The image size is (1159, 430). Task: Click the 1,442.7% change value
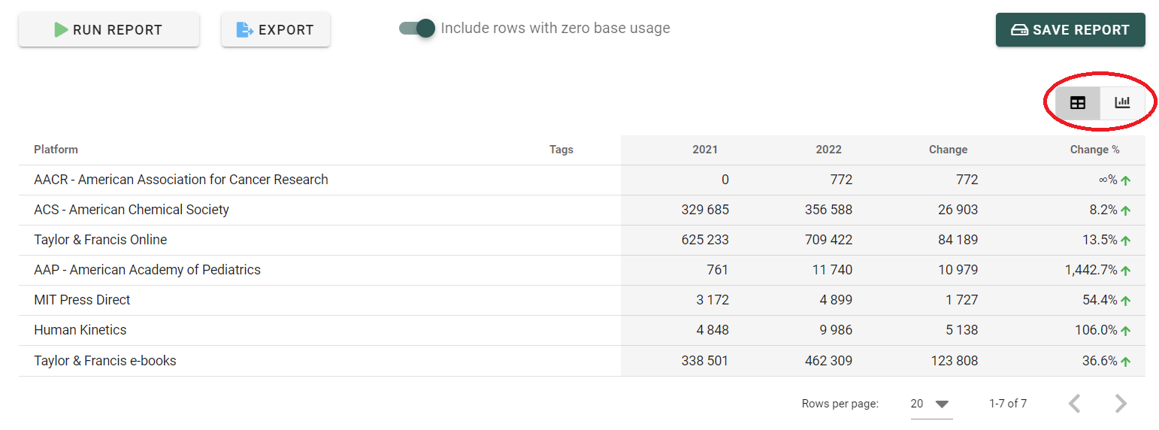[x=1091, y=270]
